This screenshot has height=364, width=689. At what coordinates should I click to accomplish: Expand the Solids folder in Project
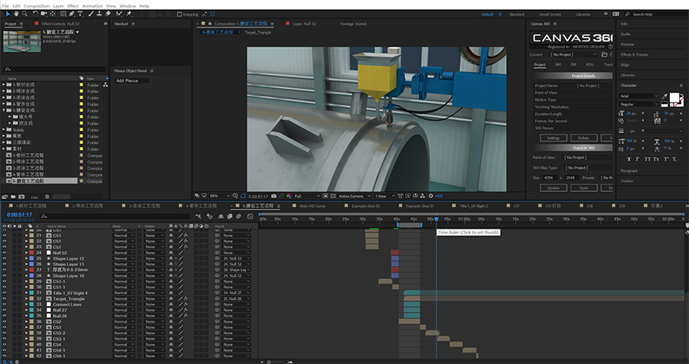pyautogui.click(x=4, y=130)
